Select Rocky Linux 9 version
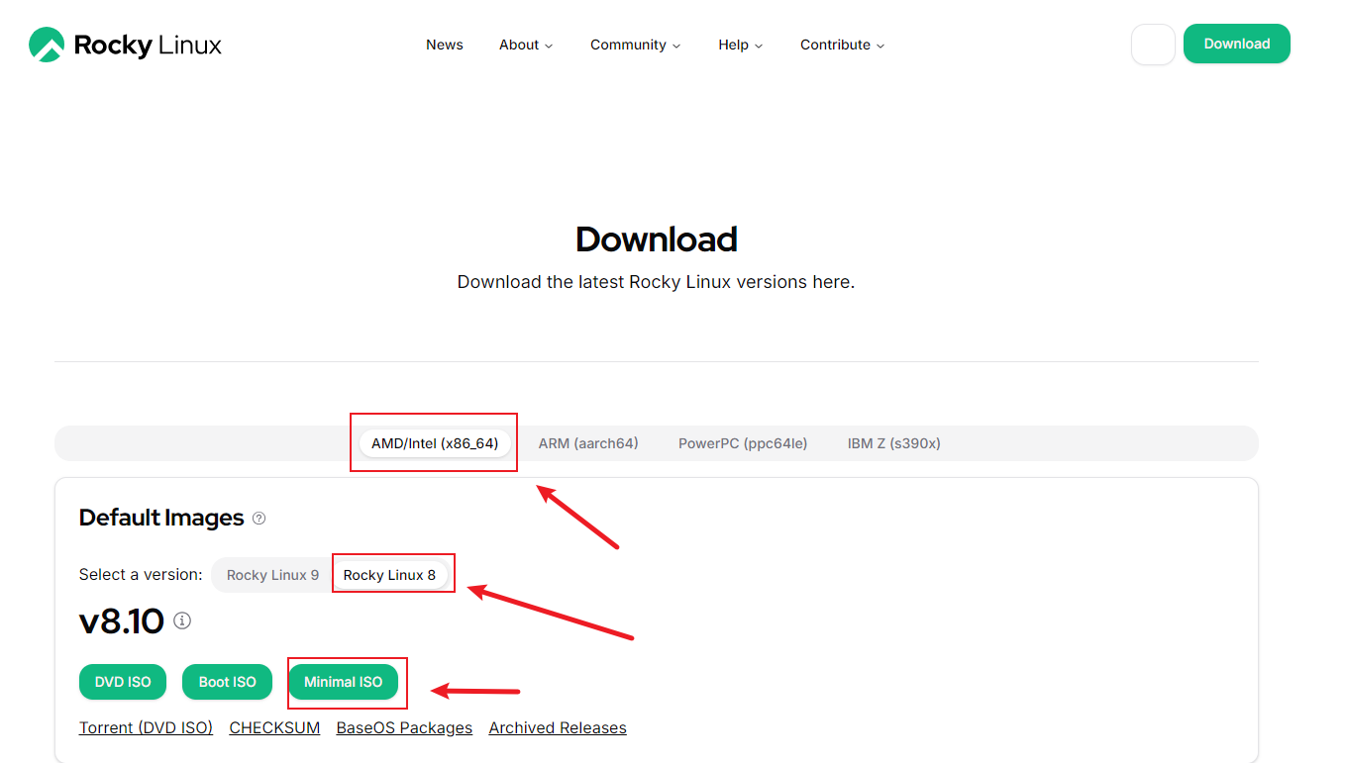This screenshot has width=1346, height=763. (273, 575)
